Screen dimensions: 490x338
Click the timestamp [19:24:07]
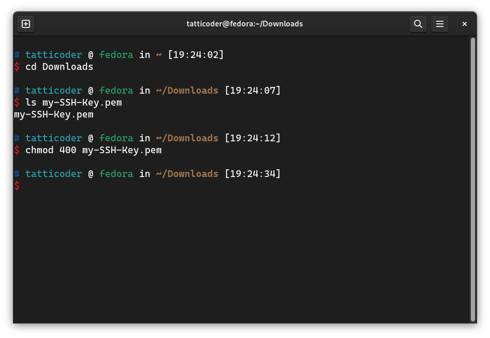pos(253,91)
